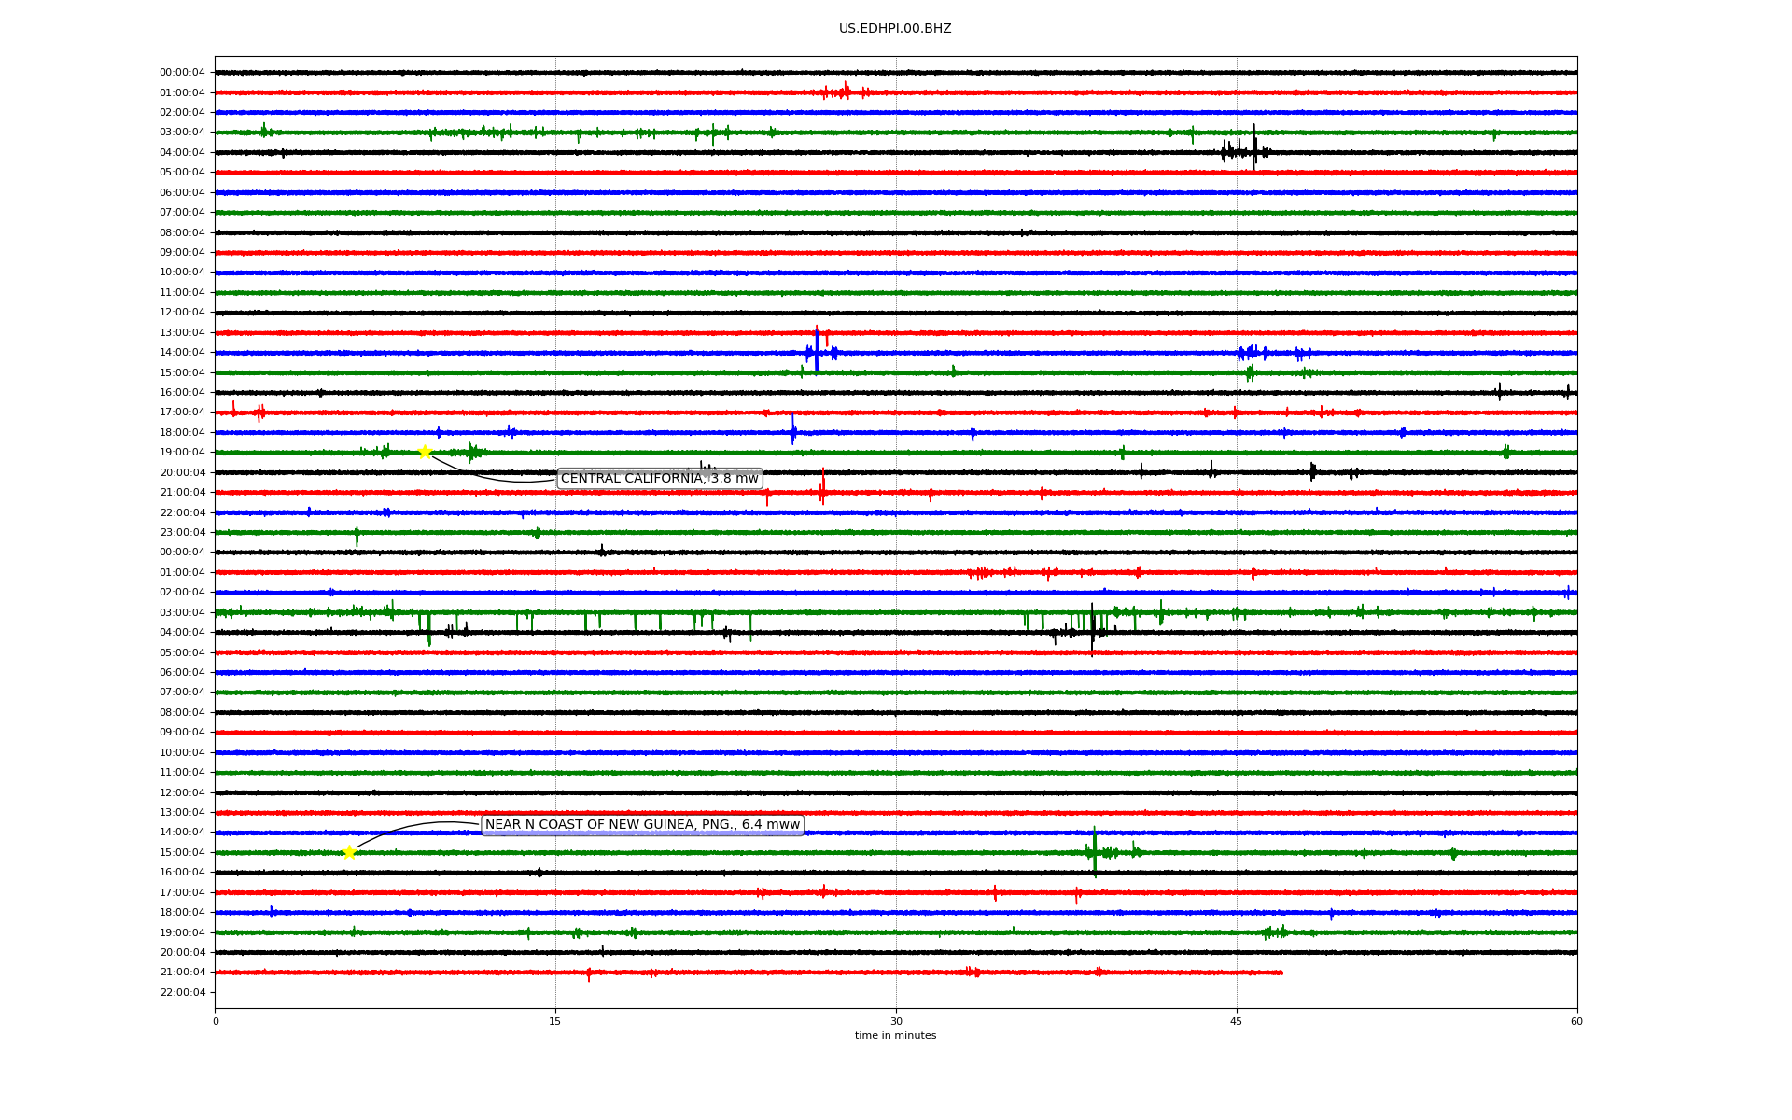Viewport: 1792px width, 1120px height.
Task: Click the x-axis tick label "15"
Action: tap(555, 1021)
